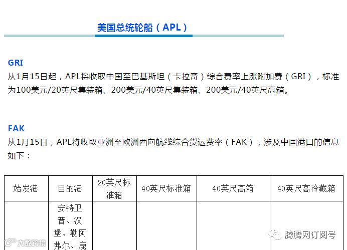Click the blue FAK section heading
This screenshot has width=347, height=250.
pos(16,128)
